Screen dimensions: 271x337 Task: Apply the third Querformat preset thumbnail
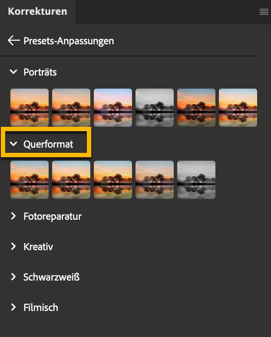(x=113, y=180)
